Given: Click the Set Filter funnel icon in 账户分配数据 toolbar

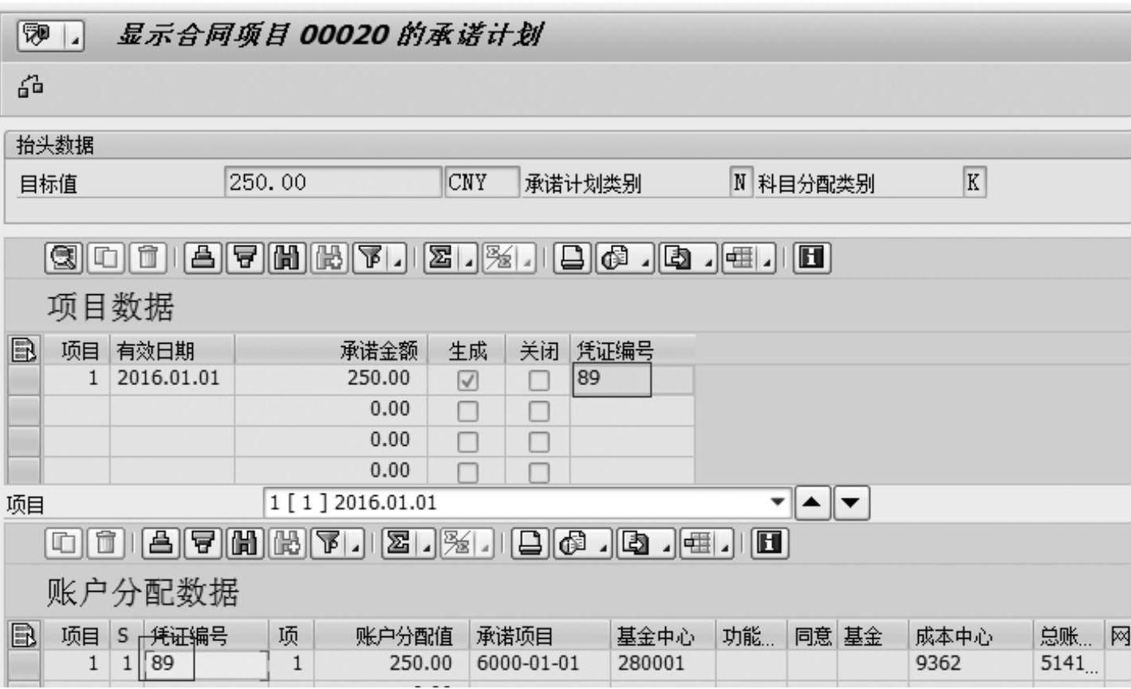Looking at the screenshot, I should [327, 543].
